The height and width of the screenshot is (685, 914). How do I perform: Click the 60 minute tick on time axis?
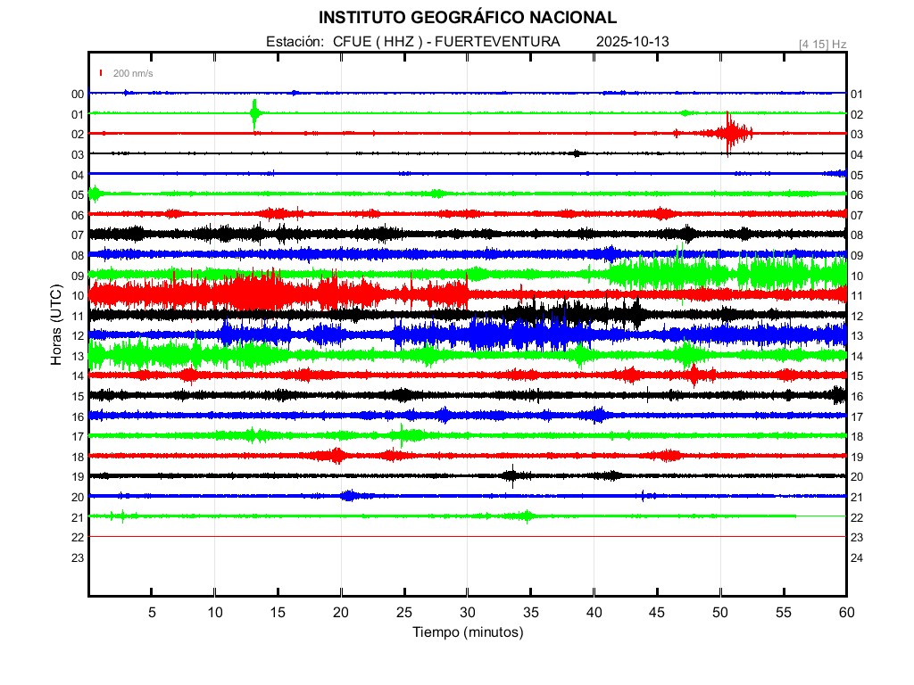[x=846, y=612]
